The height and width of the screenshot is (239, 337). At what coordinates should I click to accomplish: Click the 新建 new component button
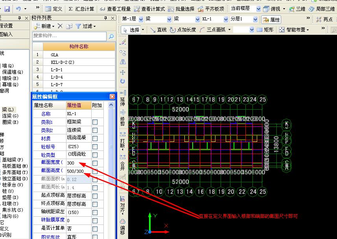point(44,26)
